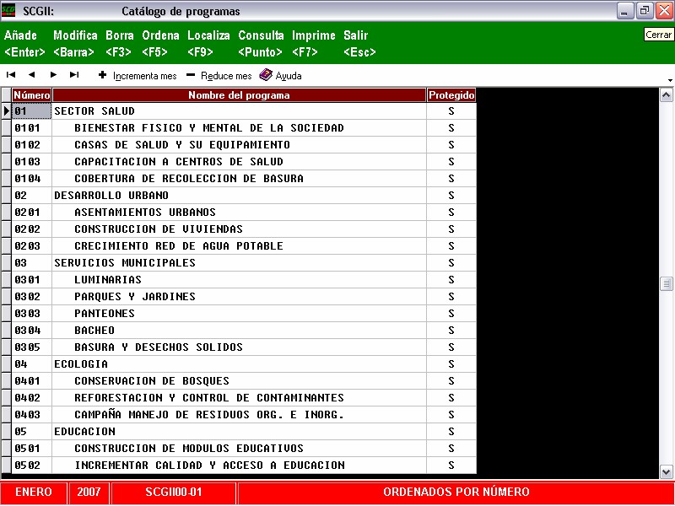Choose Consulta <Punto> menu option
Viewport: 675px width, 506px height.
[261, 44]
